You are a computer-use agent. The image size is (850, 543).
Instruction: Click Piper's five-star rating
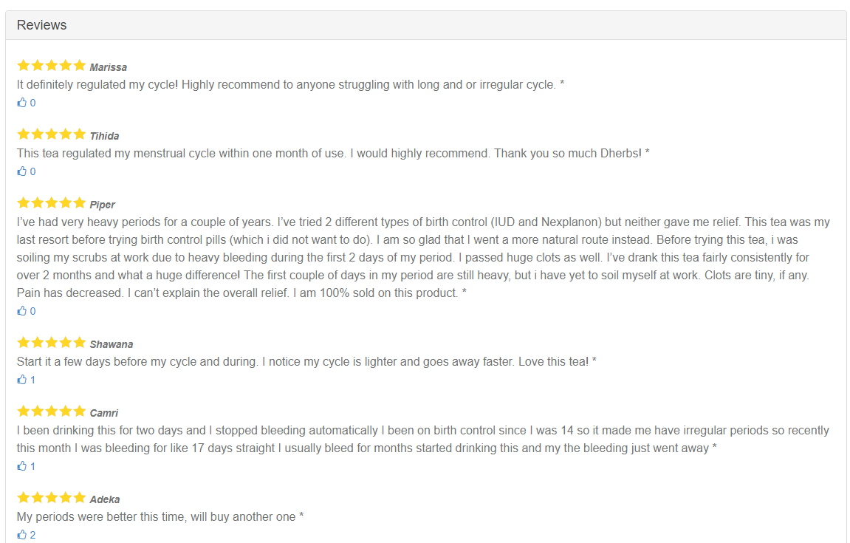(51, 203)
